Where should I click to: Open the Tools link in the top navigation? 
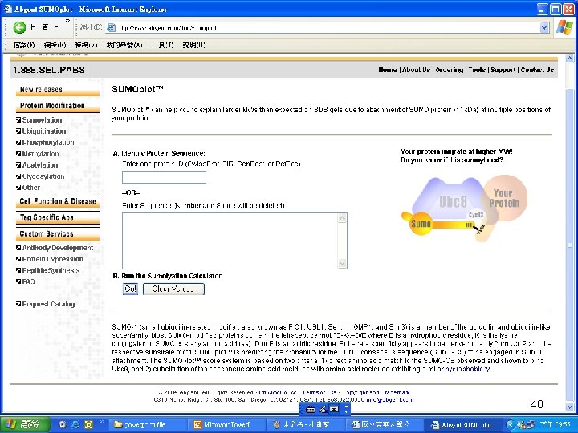pos(477,70)
